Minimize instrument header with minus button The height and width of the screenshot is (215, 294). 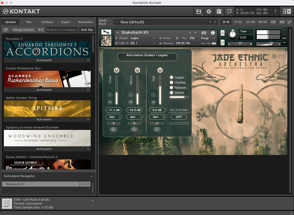pyautogui.click(x=285, y=34)
